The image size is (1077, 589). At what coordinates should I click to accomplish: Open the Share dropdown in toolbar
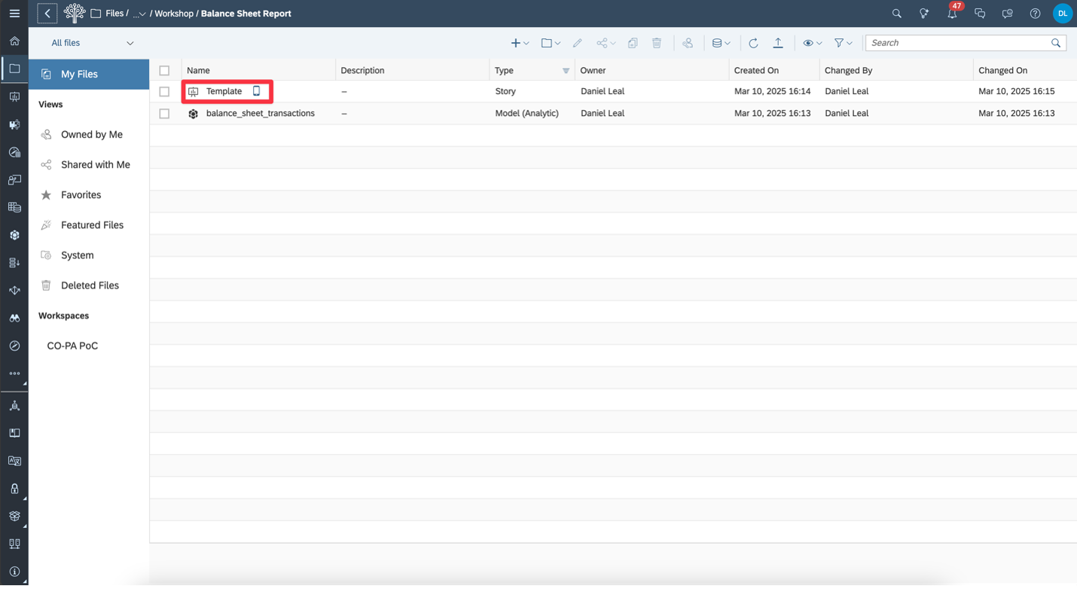[606, 43]
